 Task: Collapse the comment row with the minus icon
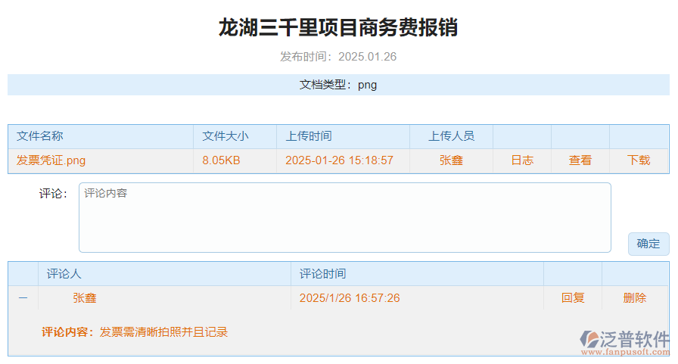(x=23, y=298)
